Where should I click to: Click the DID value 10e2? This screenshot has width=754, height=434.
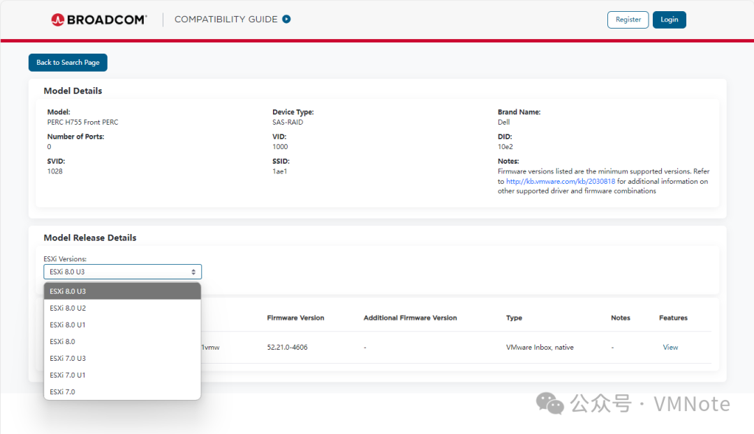tap(505, 147)
